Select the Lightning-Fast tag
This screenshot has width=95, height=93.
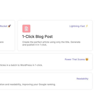pos(79,26)
